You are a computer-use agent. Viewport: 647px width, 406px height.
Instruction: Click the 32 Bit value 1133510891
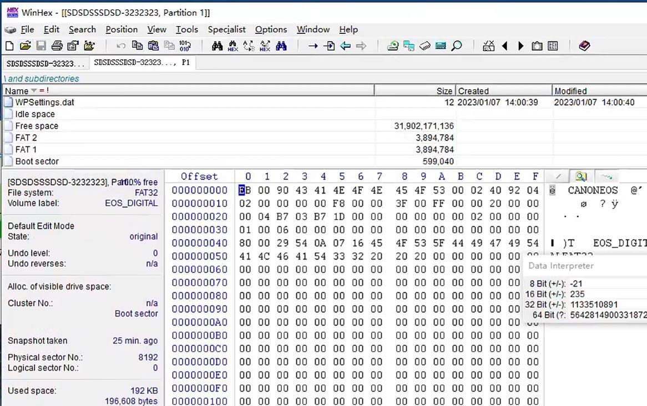594,304
